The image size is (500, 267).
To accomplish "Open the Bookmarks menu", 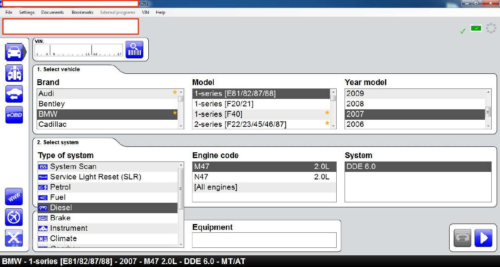I will pos(82,13).
